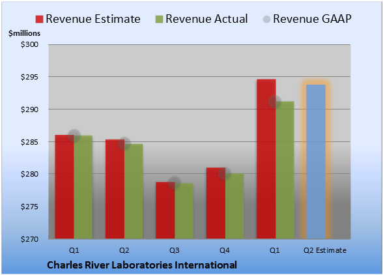Select the green actual bar above Q2

click(x=134, y=191)
